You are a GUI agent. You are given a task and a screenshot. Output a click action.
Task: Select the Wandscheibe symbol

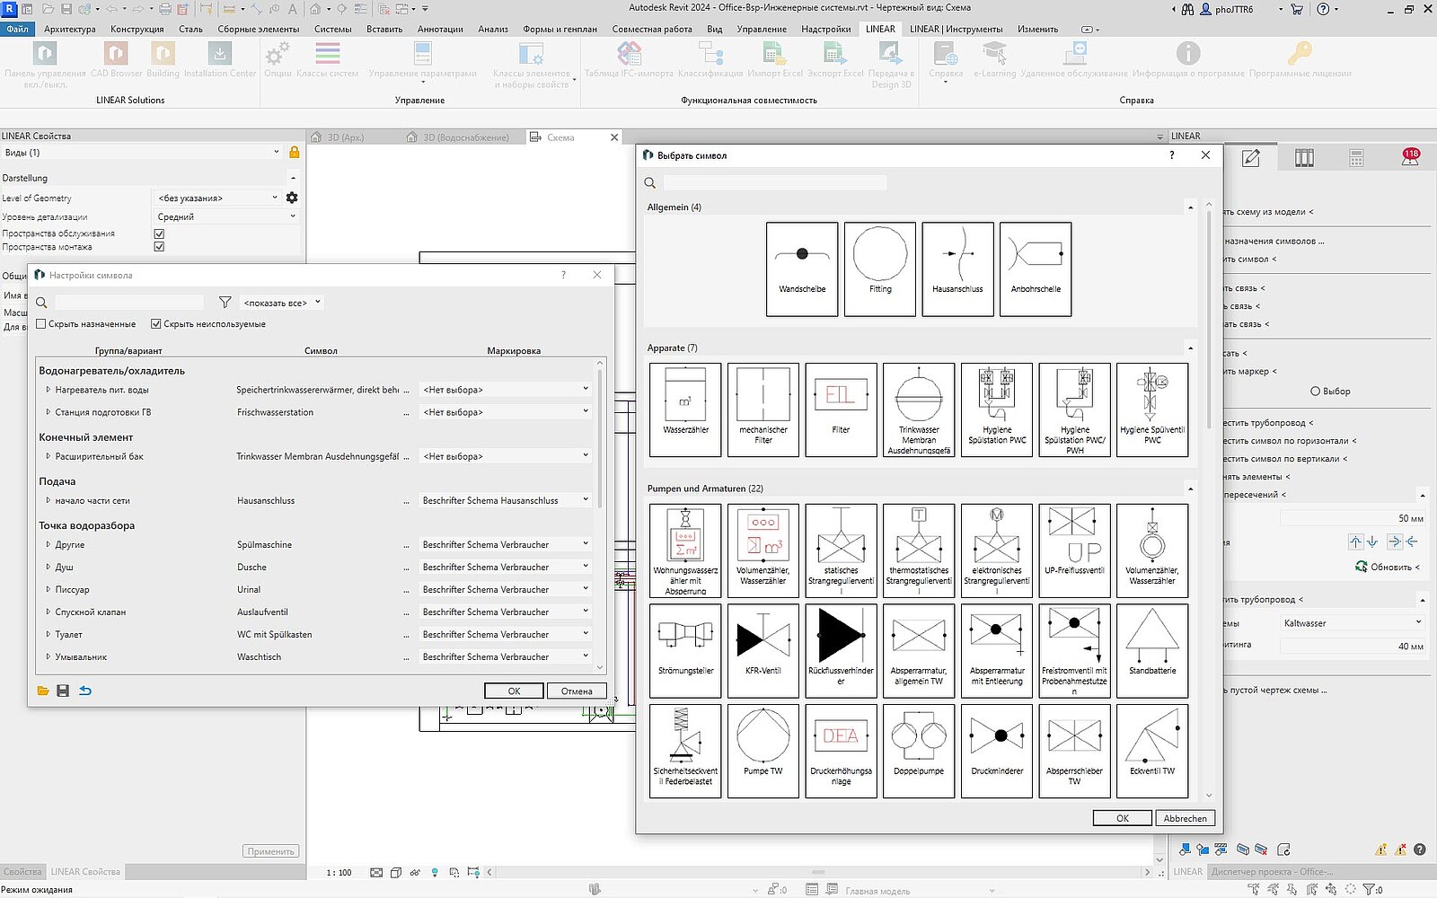801,269
